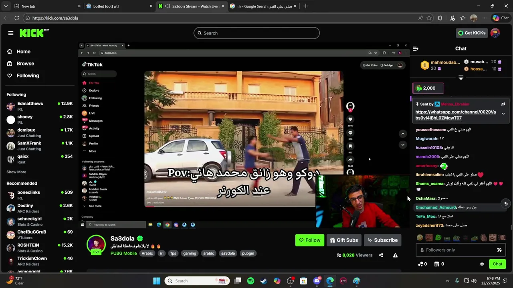Toggle read aloud icon in address bar
Screen dimensions: 513x288
click(x=420, y=18)
